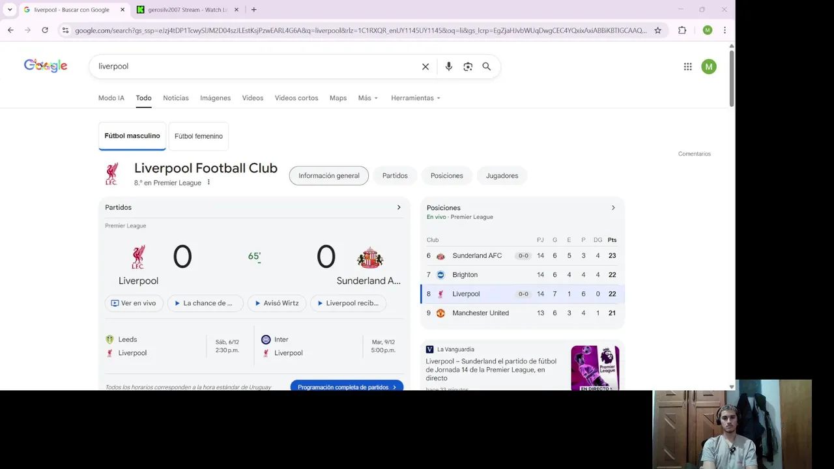
Task: Play the Avisó Wirtz video clip
Action: click(x=277, y=303)
